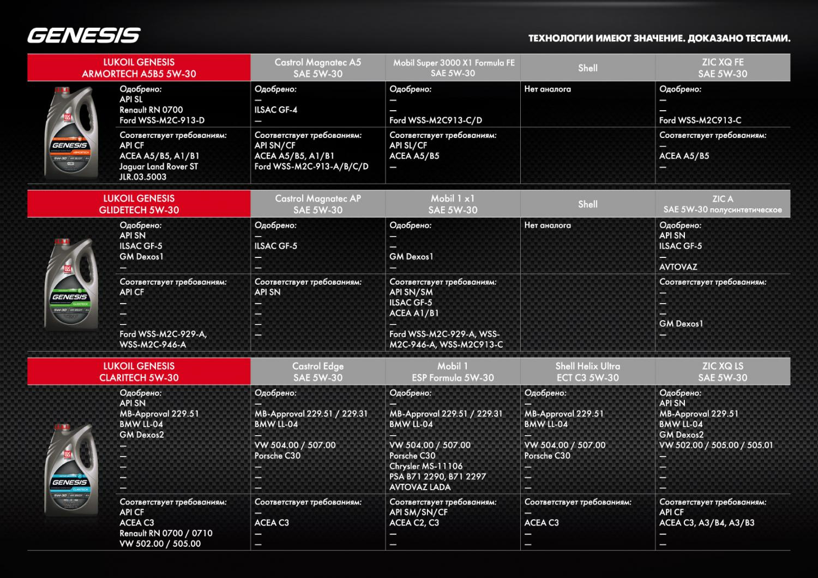Select 'API SN/CF' under Castrol Magnatec A5
Screen dimensions: 818x578
click(275, 146)
